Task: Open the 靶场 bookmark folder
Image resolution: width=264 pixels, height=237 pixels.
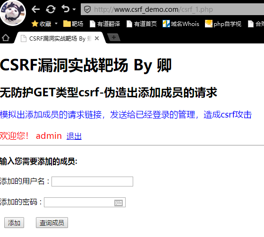Action: click(73, 24)
